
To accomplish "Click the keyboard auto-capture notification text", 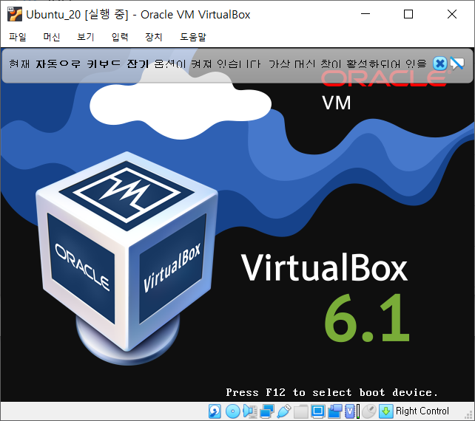I will (218, 64).
